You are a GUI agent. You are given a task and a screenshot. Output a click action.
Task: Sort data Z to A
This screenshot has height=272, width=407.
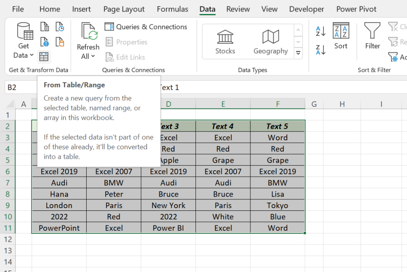(320, 49)
